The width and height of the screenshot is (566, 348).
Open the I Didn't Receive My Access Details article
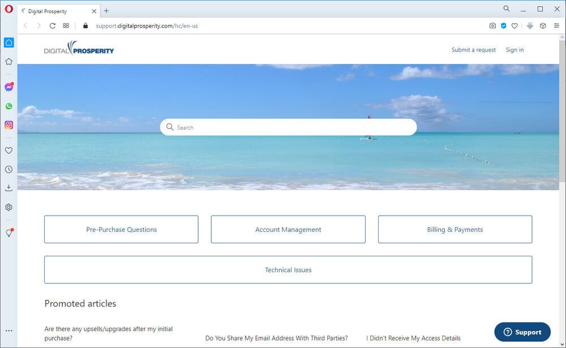pyautogui.click(x=413, y=338)
